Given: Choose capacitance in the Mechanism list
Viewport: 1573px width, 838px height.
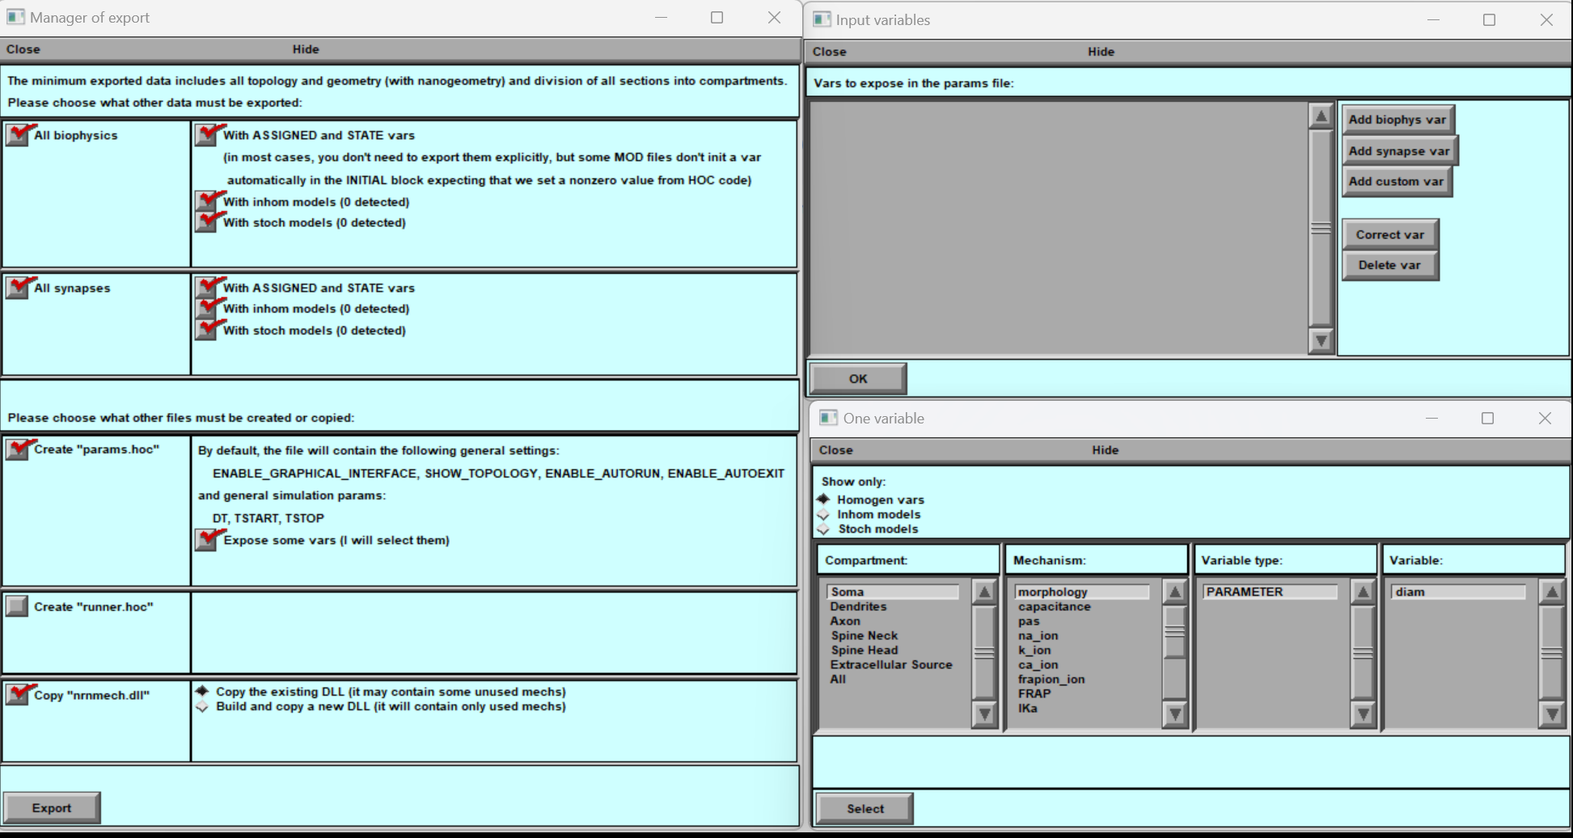Looking at the screenshot, I should pos(1054,606).
